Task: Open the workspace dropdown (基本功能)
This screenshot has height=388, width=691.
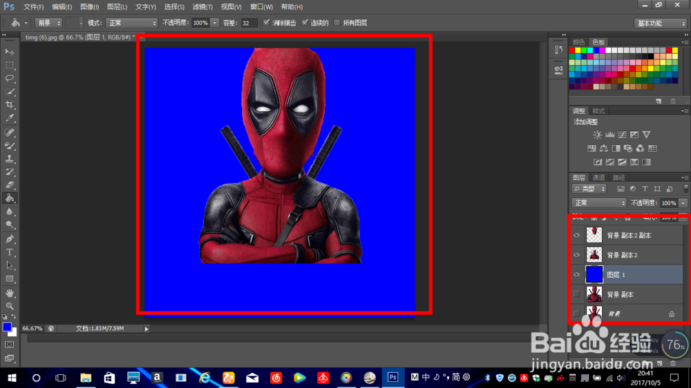Action: [660, 23]
